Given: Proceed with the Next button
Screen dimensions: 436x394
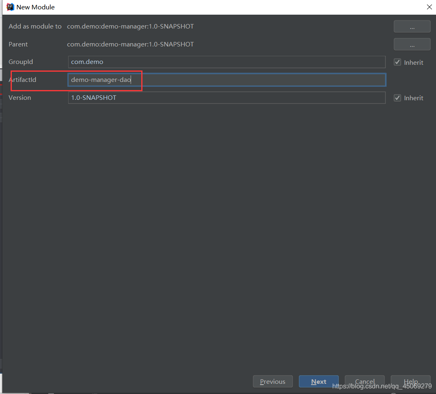Looking at the screenshot, I should tap(319, 381).
